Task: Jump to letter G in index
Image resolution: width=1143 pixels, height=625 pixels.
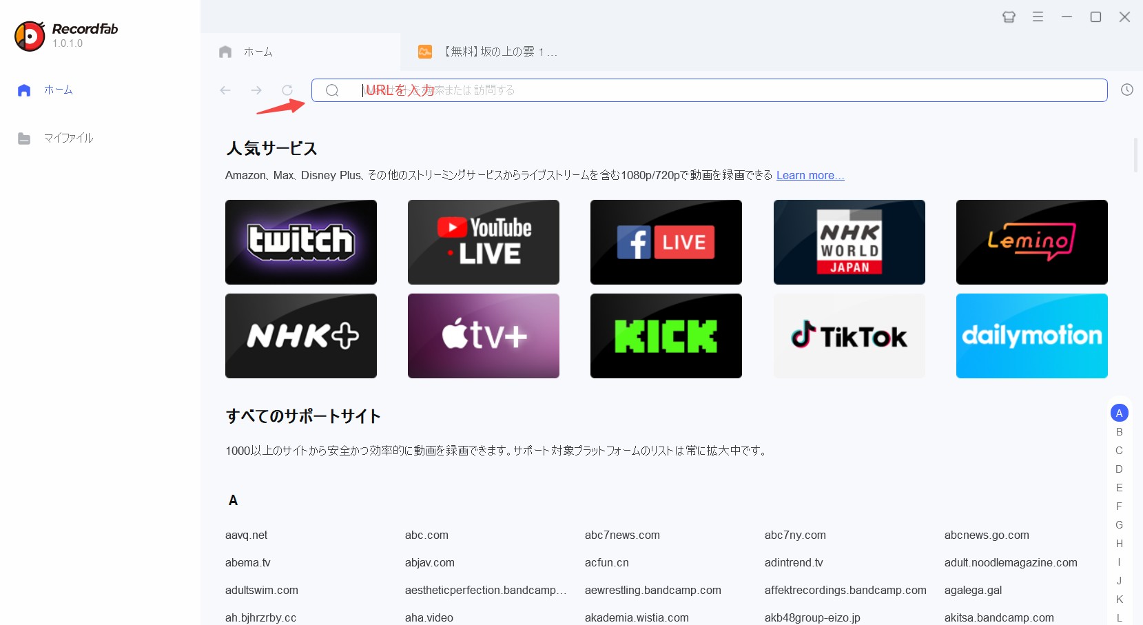Action: click(1120, 524)
